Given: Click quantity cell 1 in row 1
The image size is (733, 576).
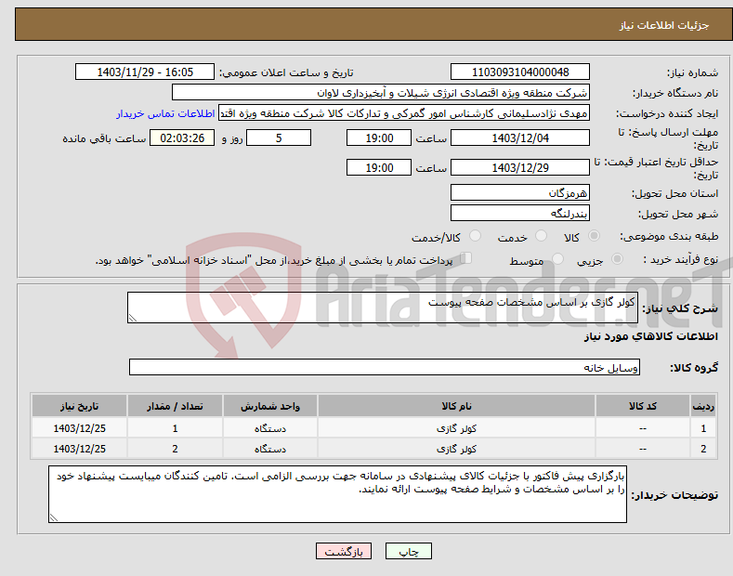Looking at the screenshot, I should coord(175,428).
